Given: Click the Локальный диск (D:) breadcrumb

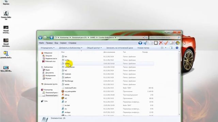Looking at the screenshot, I should coord(79,38).
